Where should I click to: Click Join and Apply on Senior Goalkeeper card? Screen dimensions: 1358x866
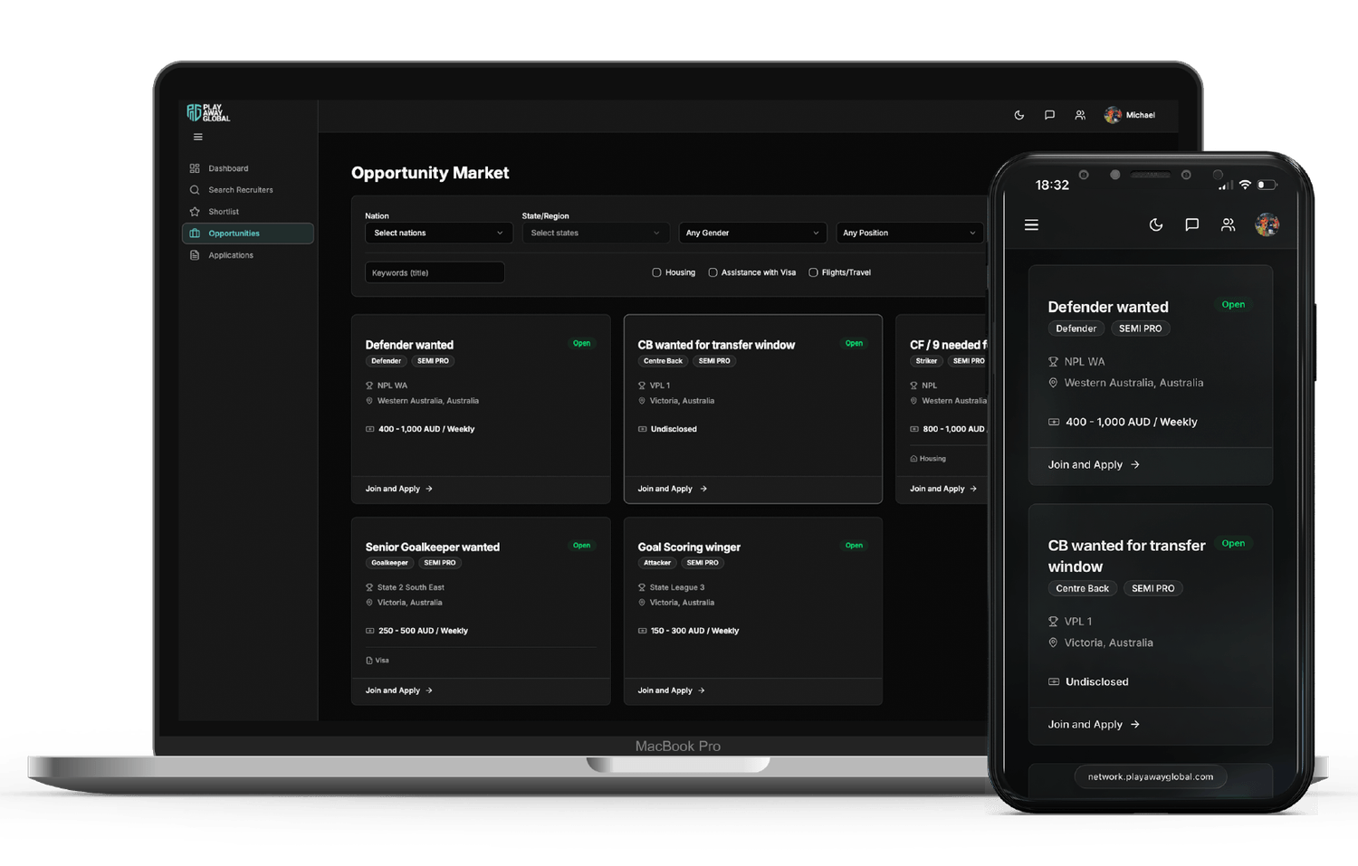click(x=399, y=690)
